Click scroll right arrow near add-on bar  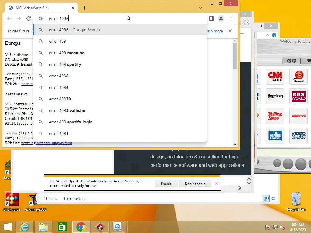[x=240, y=188]
